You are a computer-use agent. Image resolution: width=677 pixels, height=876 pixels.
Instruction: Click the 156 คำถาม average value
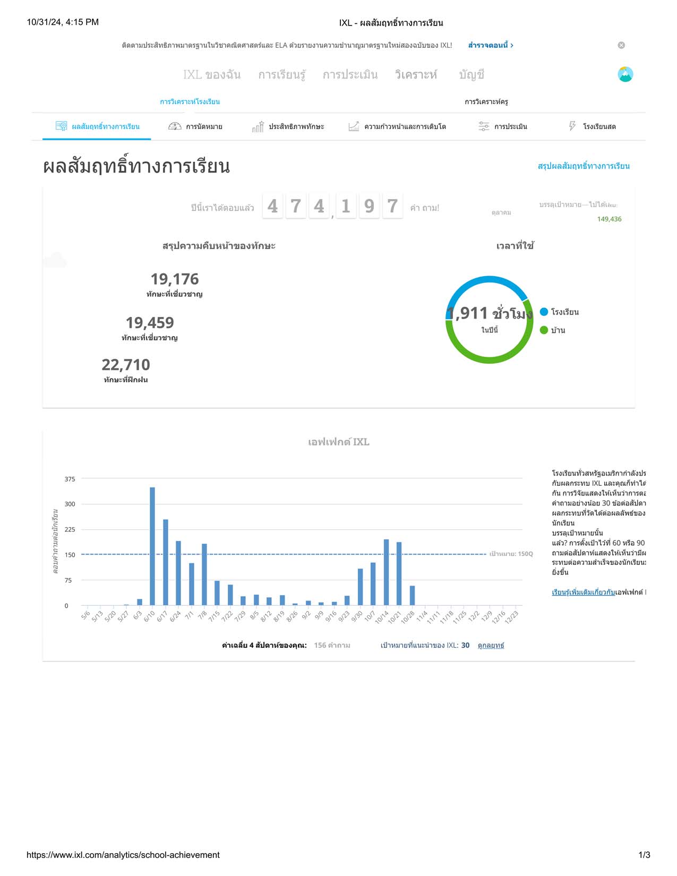pyautogui.click(x=332, y=646)
